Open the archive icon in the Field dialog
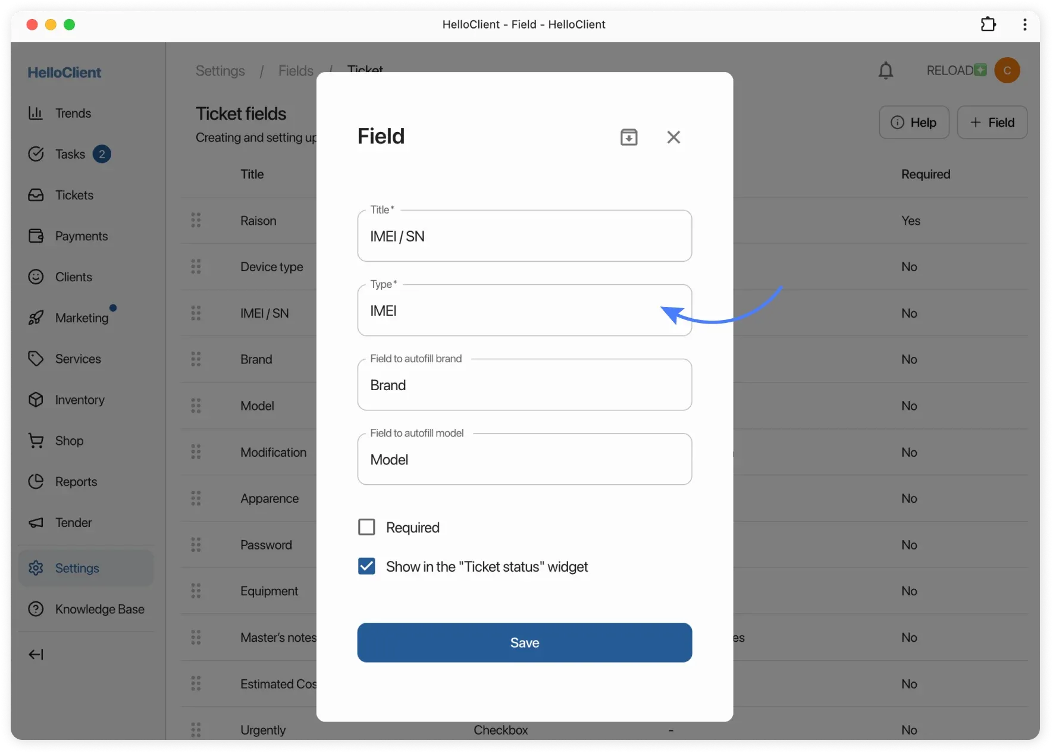1053x753 pixels. pyautogui.click(x=629, y=137)
